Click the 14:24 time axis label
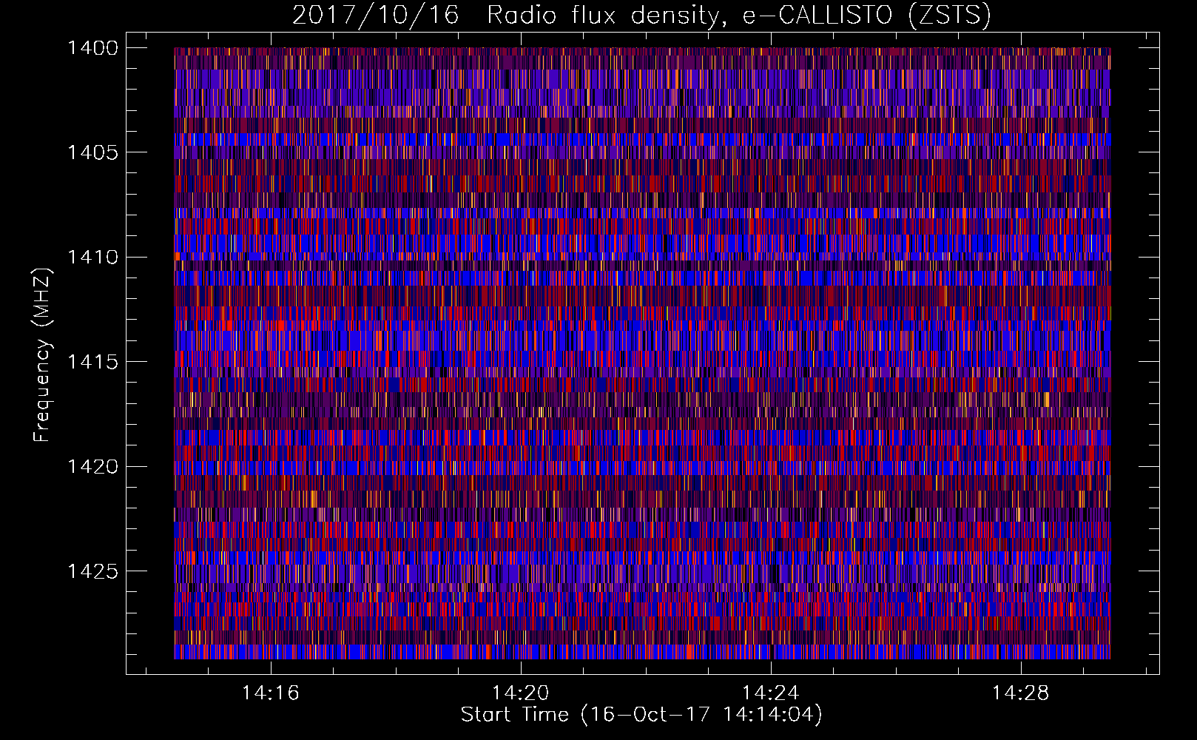 pyautogui.click(x=771, y=693)
